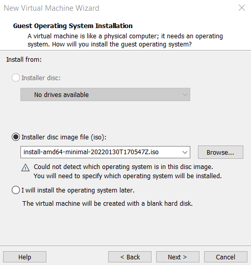Close the New Virtual Machine Wizard dialog
The image size is (251, 265).
coord(242,8)
